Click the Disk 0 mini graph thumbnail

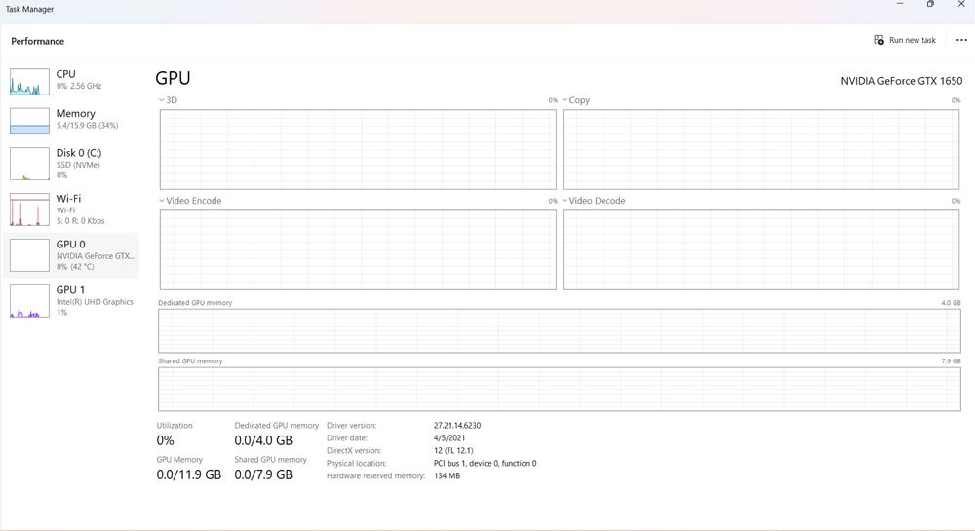pyautogui.click(x=29, y=164)
